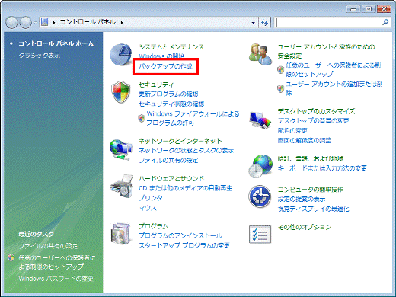This screenshot has height=297, width=396.
Task: Click 配色の変更 link
Action: [292, 131]
